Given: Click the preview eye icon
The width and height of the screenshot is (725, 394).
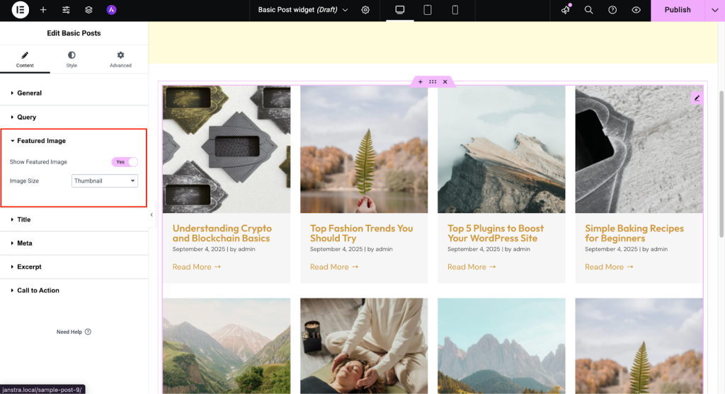Looking at the screenshot, I should [x=636, y=10].
